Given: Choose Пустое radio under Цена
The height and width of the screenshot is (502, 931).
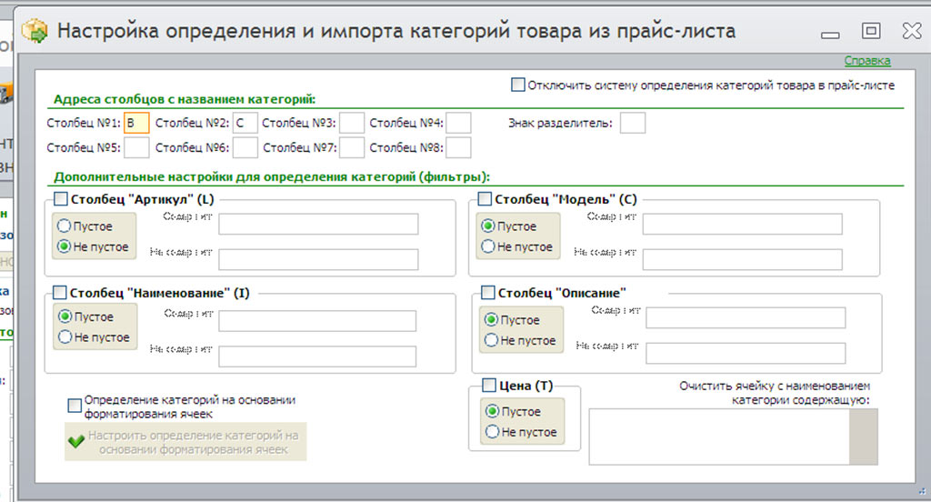Looking at the screenshot, I should tap(492, 411).
